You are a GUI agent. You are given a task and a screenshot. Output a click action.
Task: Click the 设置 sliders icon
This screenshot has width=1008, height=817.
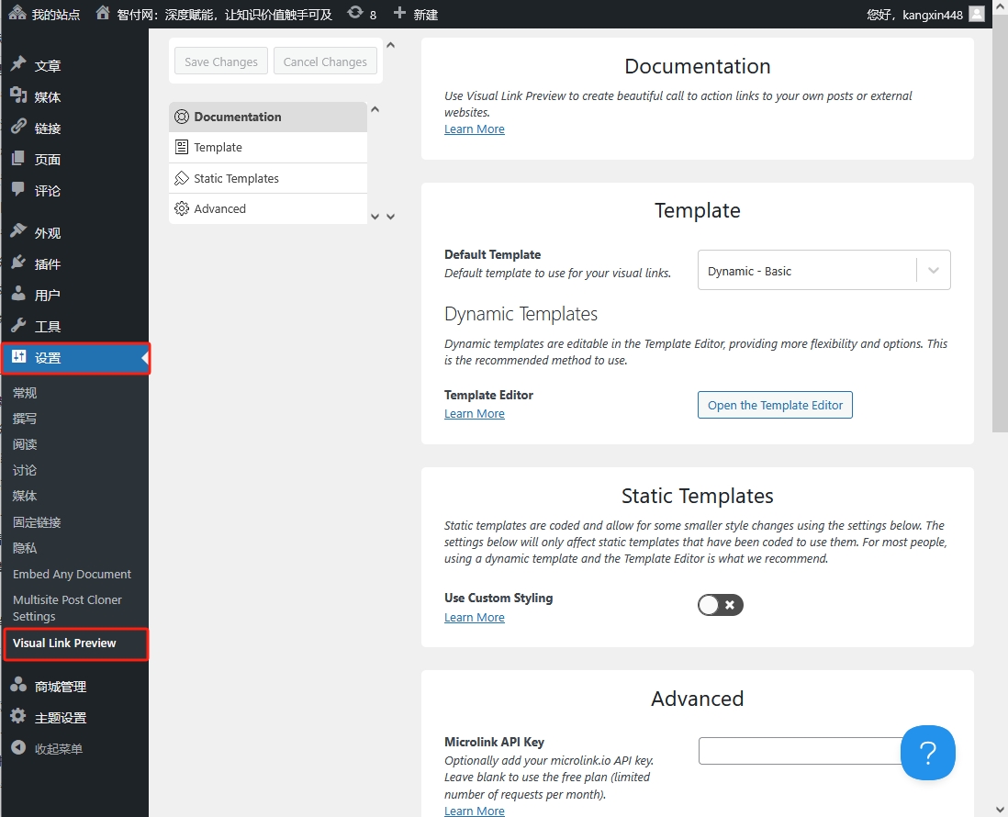coord(18,357)
